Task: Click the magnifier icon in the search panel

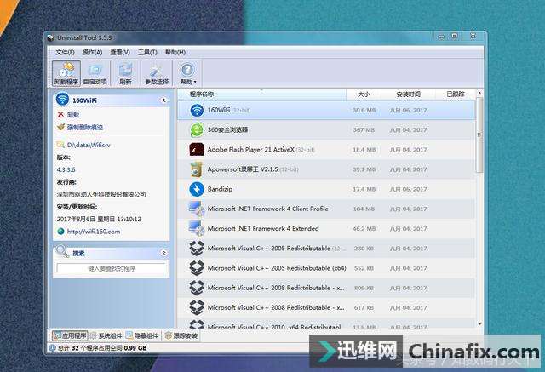Action: (x=62, y=251)
